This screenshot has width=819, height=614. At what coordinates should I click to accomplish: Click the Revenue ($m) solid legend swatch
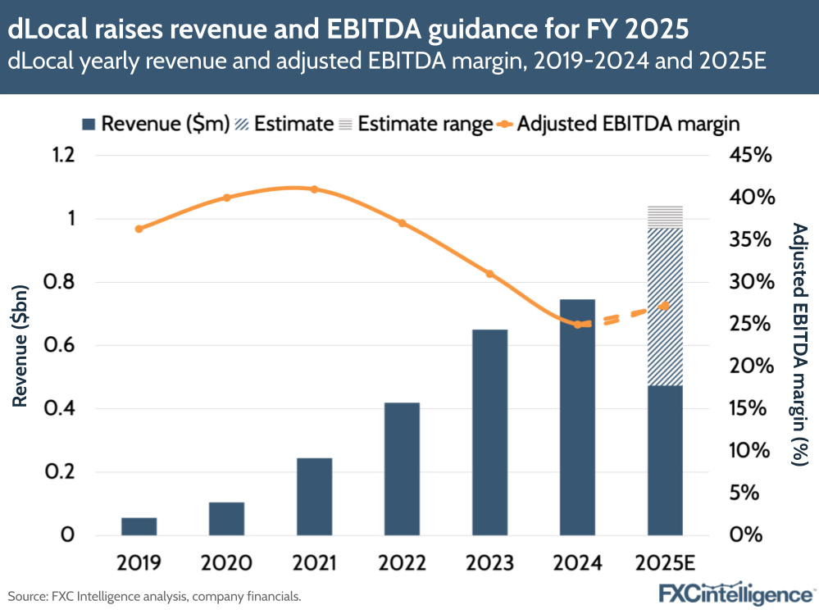pos(89,124)
